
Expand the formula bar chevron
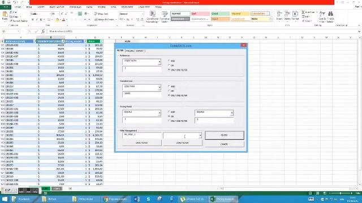(x=359, y=32)
